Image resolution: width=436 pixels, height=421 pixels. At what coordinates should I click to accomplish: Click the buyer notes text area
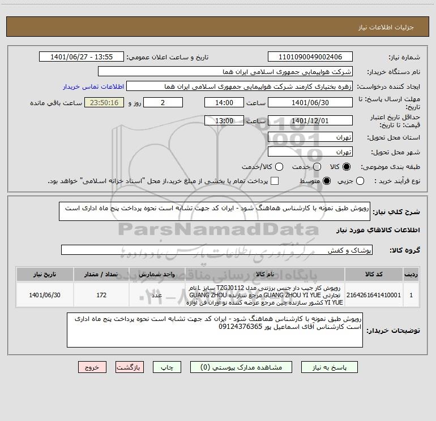point(215,330)
